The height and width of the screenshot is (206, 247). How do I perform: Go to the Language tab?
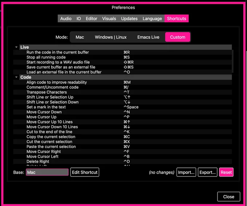tap(152, 19)
